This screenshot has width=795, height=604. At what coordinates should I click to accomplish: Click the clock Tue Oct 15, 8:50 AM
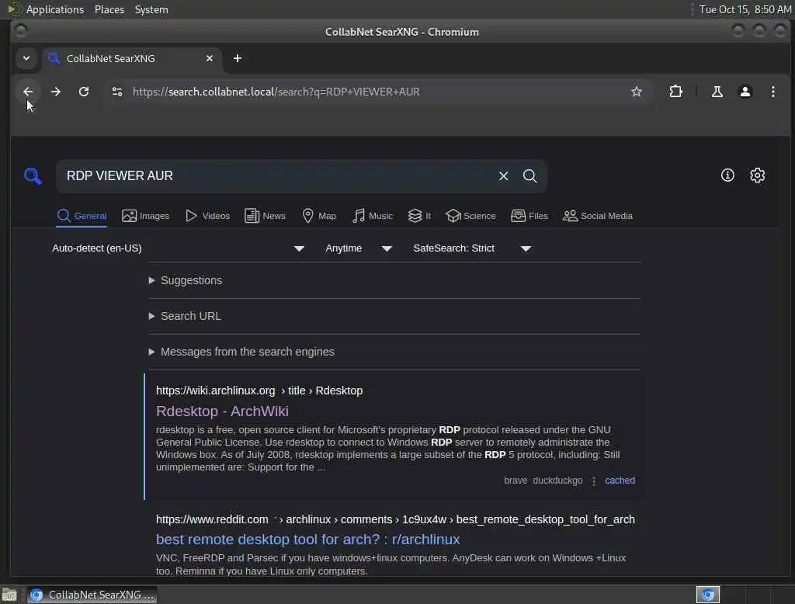click(745, 9)
